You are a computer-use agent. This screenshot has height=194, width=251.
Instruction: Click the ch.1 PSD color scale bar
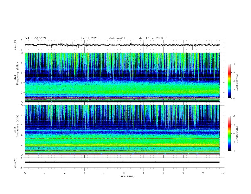click(x=229, y=81)
